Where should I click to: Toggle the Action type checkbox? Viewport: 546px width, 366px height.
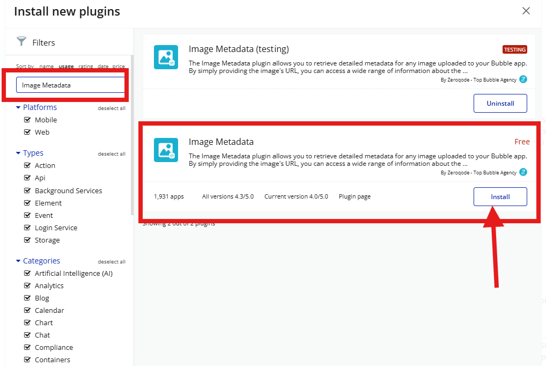point(27,165)
